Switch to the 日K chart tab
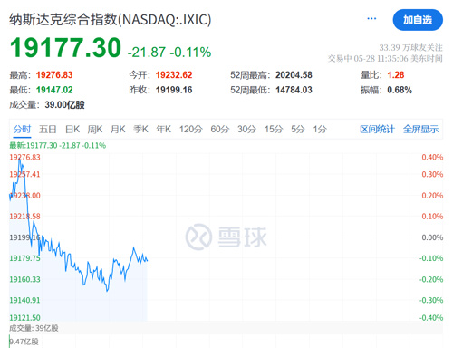Screen dimensions: 453x348 pyautogui.click(x=72, y=130)
